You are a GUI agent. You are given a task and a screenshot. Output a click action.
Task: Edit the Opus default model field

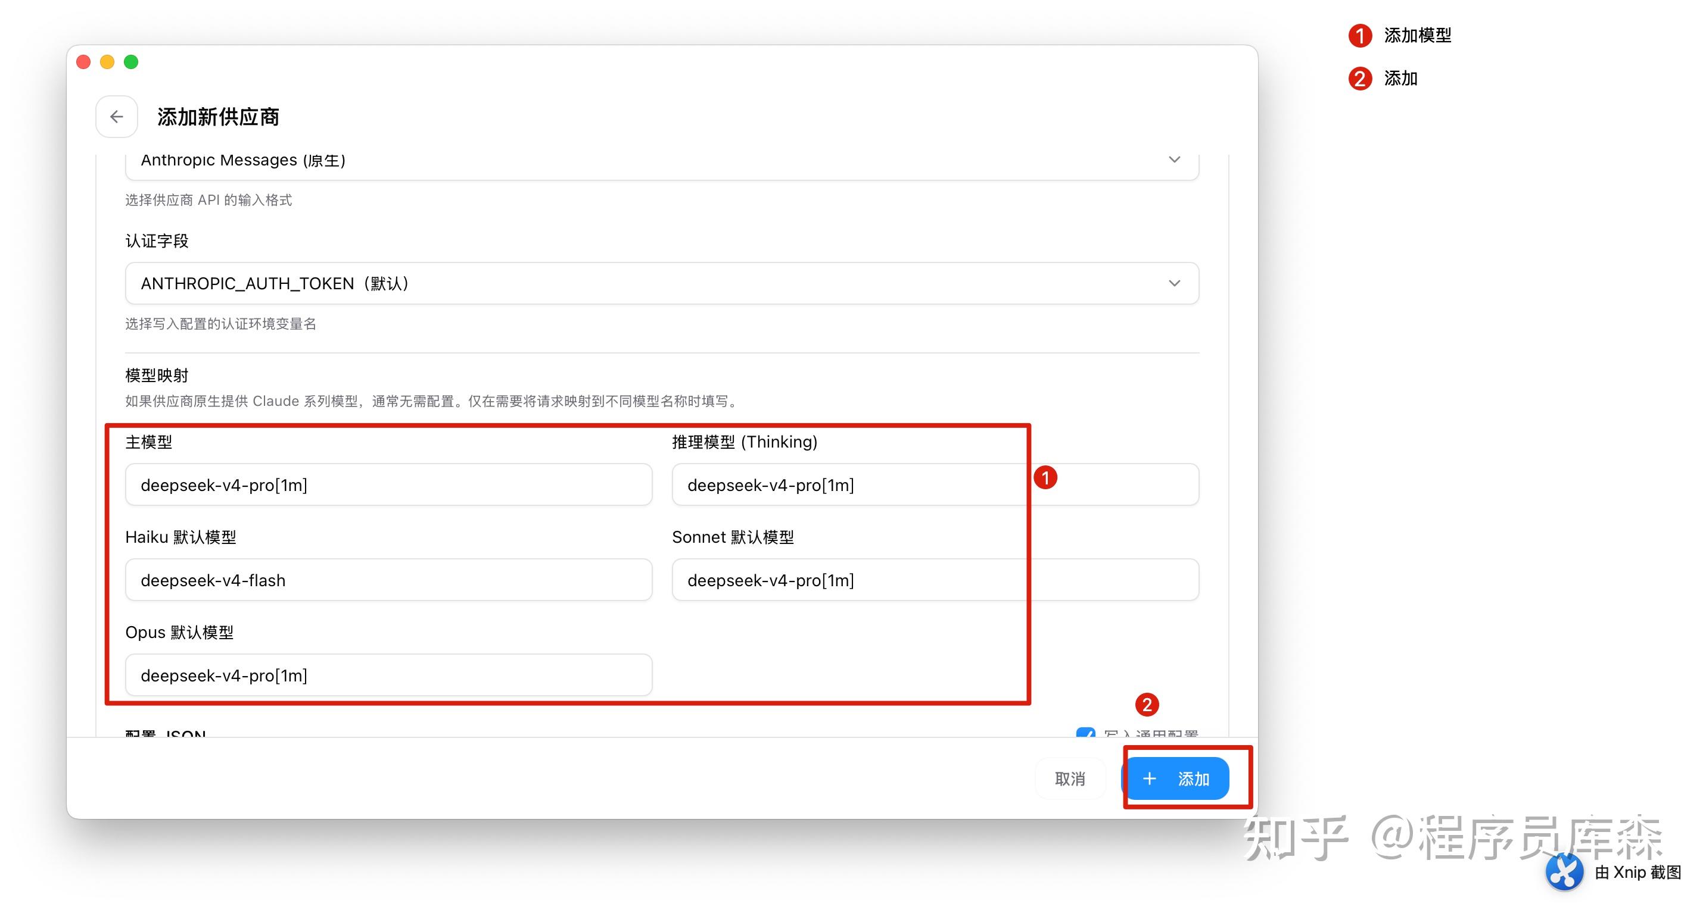point(389,675)
